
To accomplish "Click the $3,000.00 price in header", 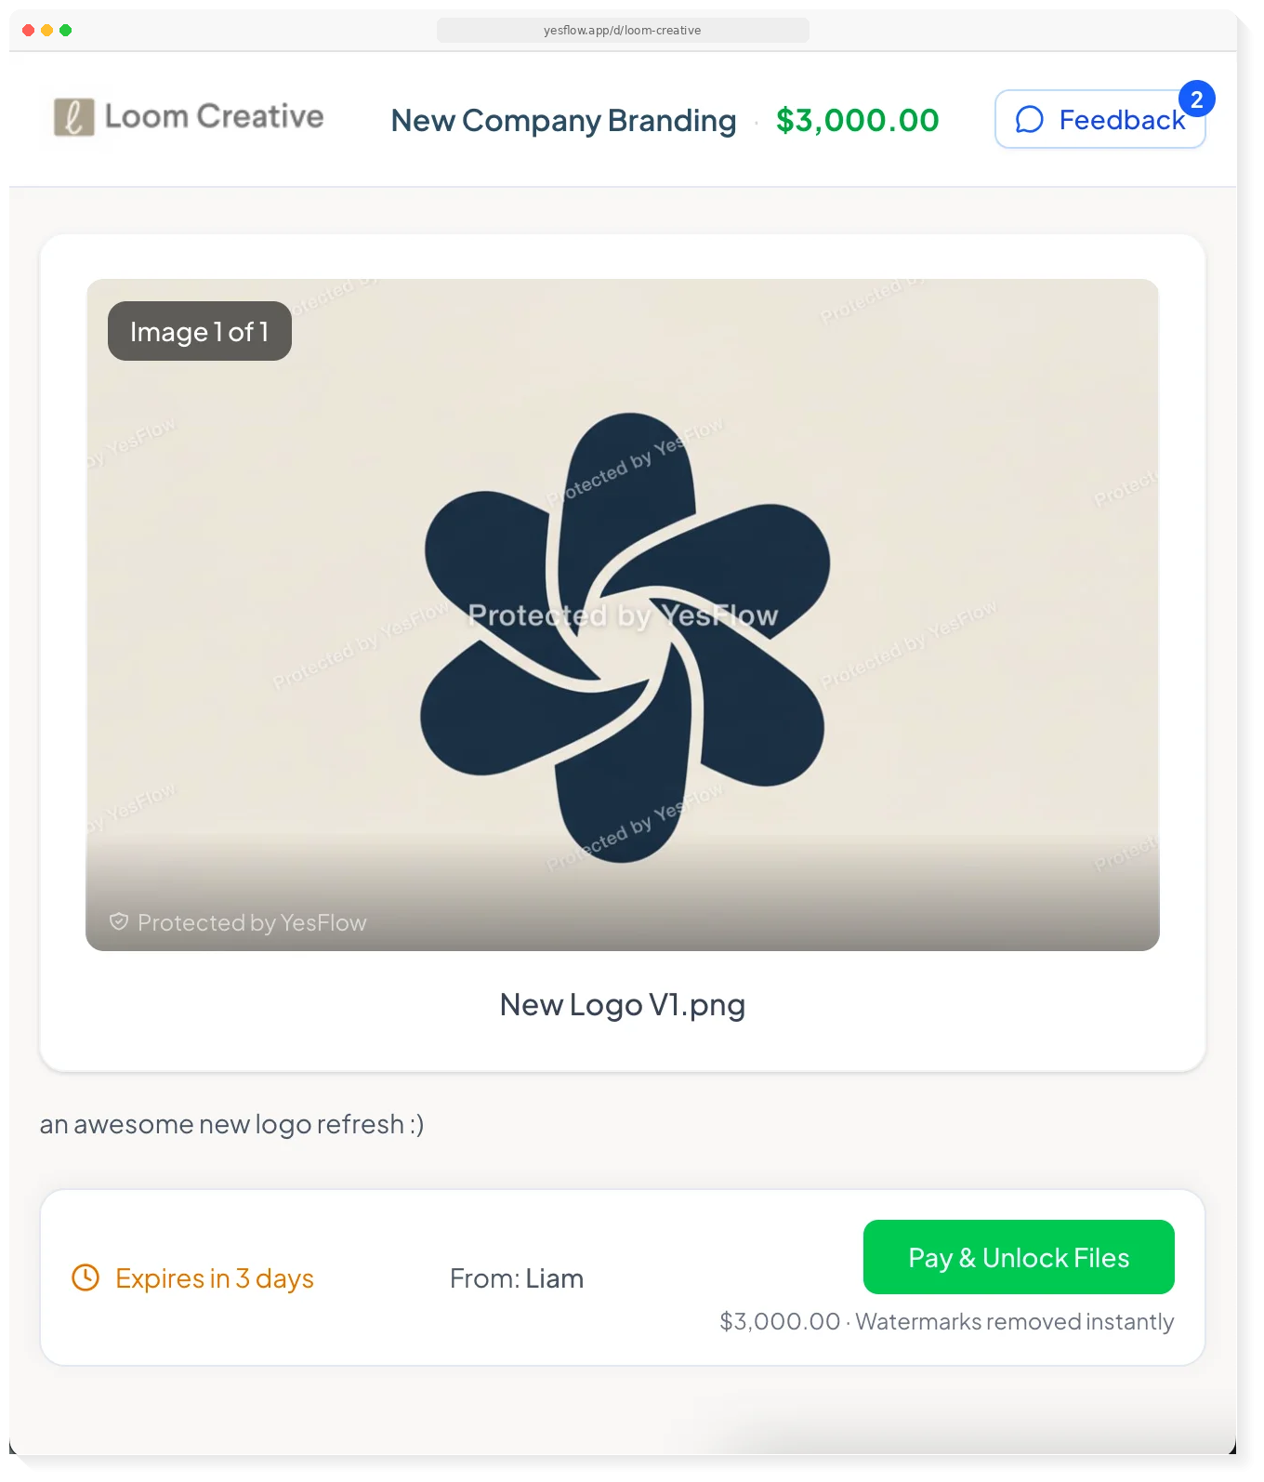I will 858,120.
